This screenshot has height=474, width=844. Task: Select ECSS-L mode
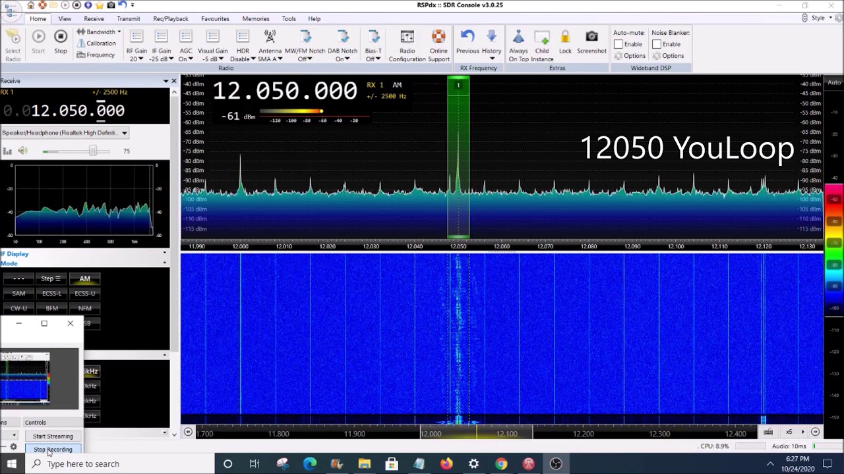click(x=51, y=294)
